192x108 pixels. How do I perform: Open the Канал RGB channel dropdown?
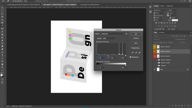[x=109, y=38]
